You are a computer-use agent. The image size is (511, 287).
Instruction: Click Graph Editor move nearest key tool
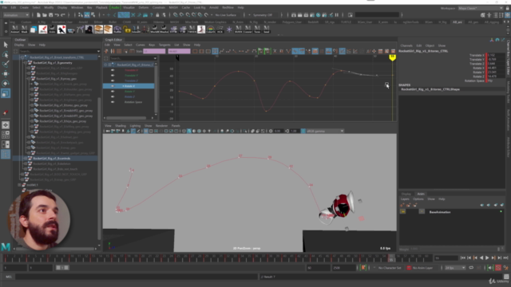106,51
